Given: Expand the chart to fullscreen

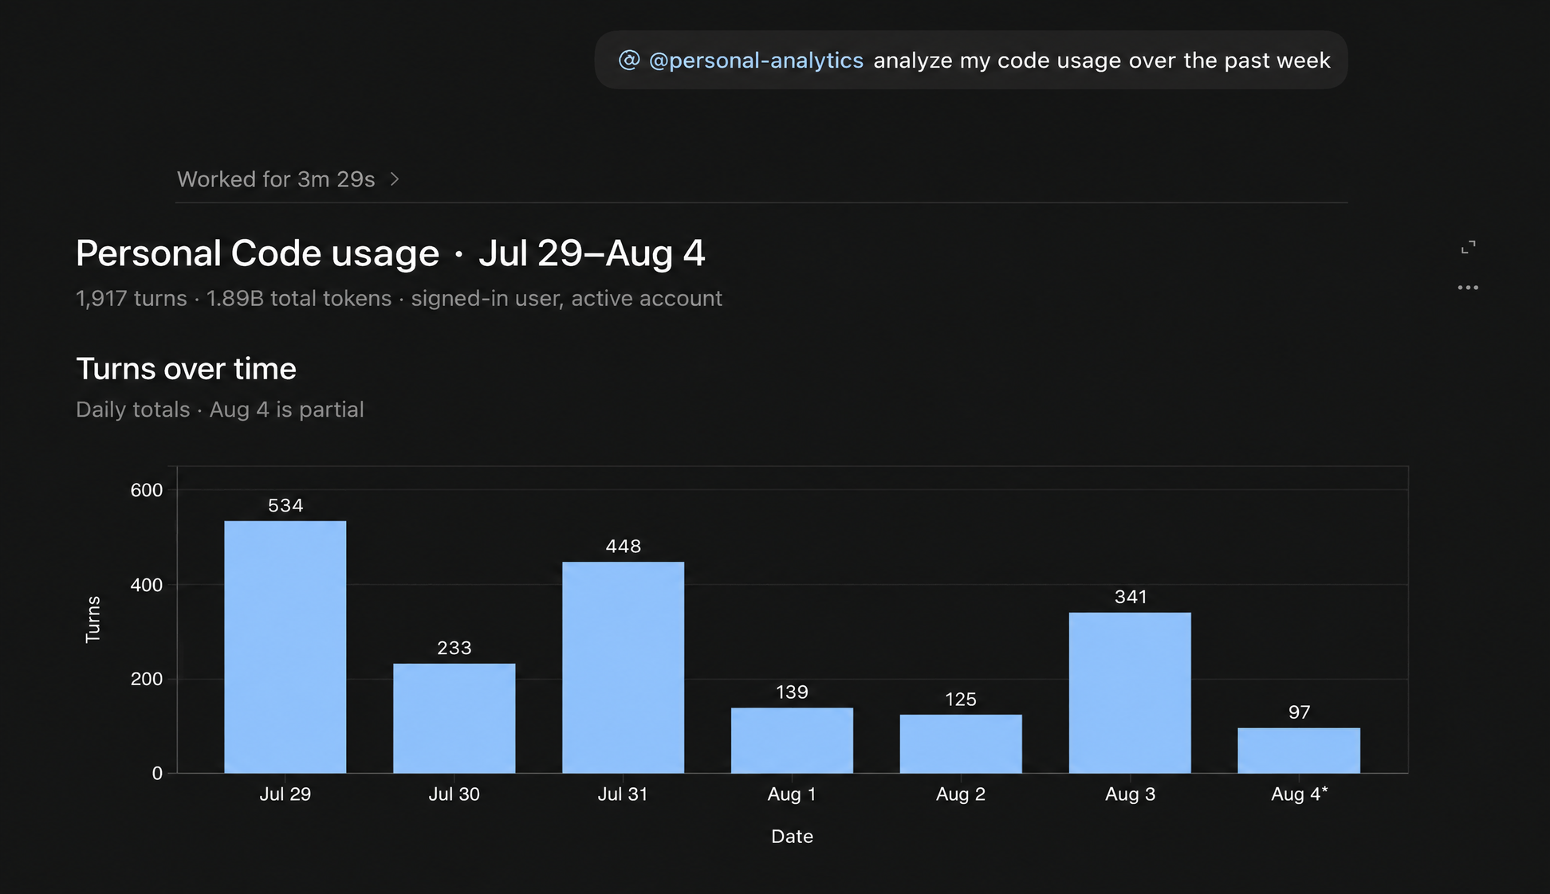Looking at the screenshot, I should point(1468,247).
